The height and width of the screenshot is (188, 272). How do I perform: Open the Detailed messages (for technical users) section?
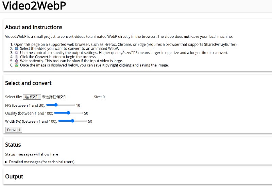tap(41, 162)
